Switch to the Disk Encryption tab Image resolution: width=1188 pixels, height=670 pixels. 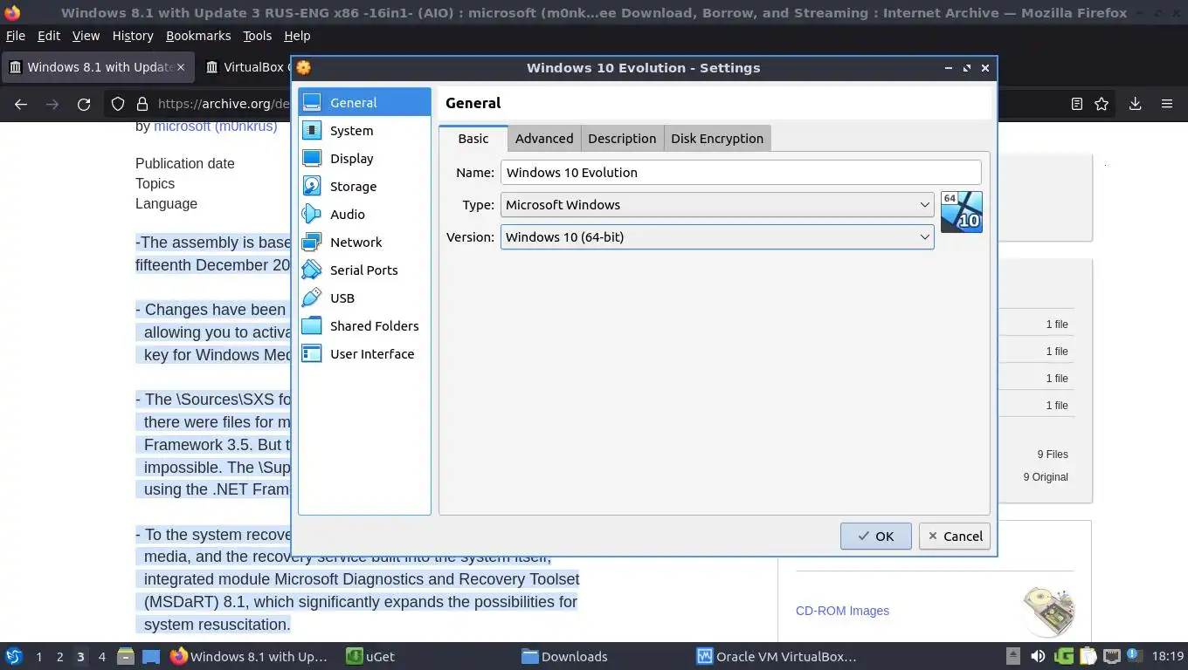(x=717, y=138)
